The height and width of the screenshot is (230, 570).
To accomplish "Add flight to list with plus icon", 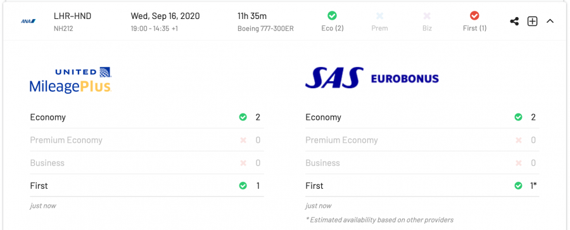I will 532,22.
